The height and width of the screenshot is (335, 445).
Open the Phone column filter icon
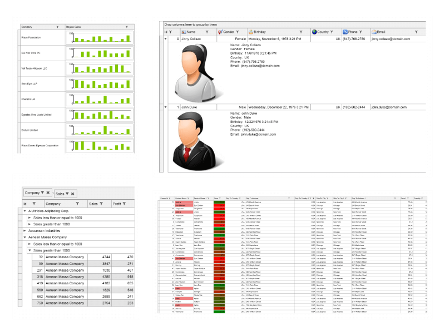coord(360,32)
